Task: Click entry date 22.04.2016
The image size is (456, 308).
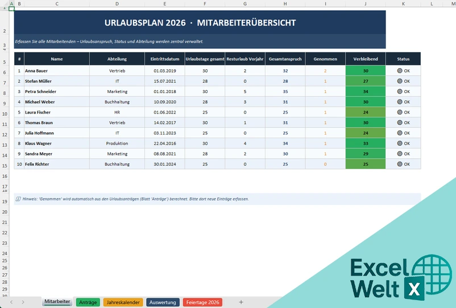Action: click(164, 144)
